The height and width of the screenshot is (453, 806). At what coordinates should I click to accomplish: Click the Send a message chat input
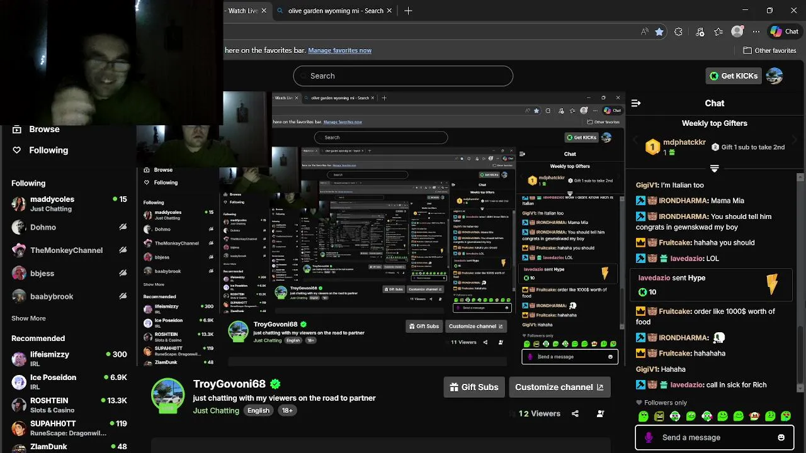714,437
